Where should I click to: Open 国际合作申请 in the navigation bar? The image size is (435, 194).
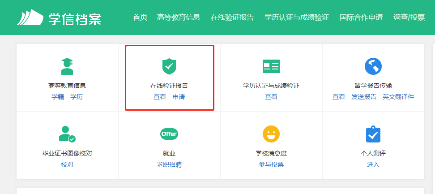tap(361, 17)
